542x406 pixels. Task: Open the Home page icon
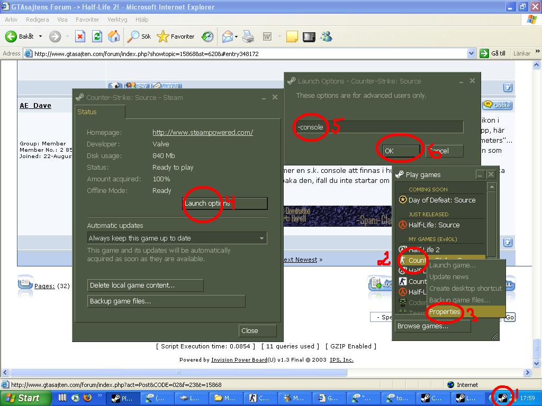coord(114,36)
